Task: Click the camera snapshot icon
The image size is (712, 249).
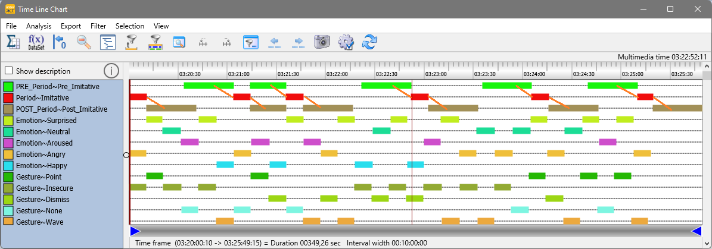Action: point(322,43)
